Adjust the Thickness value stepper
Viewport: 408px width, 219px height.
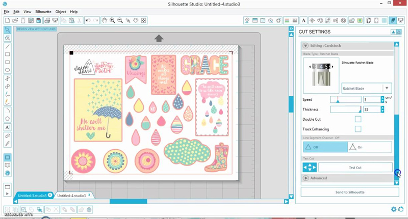click(x=382, y=109)
